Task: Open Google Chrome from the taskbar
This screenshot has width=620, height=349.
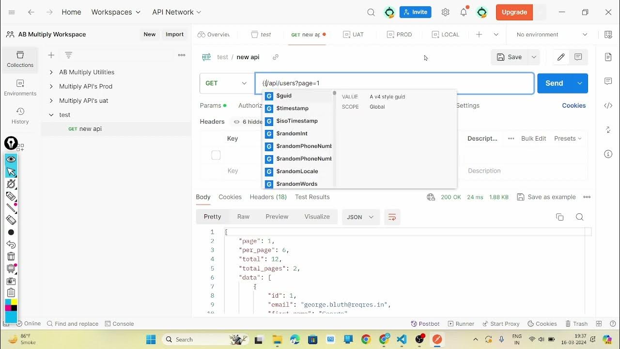Action: tap(366, 339)
